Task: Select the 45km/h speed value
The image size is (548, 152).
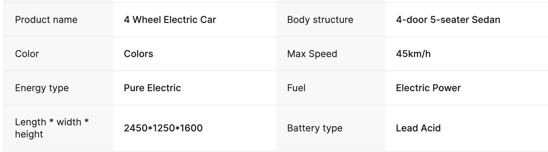Action: pos(413,54)
